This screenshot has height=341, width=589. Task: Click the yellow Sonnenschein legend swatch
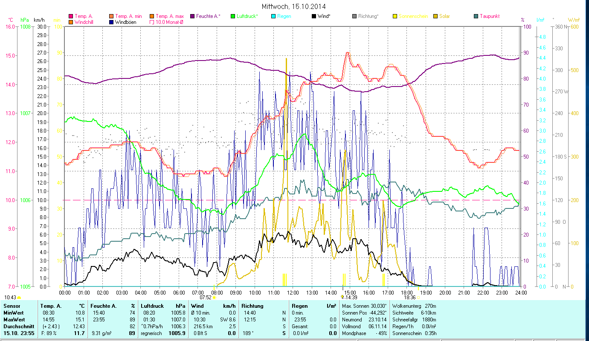[x=395, y=16]
